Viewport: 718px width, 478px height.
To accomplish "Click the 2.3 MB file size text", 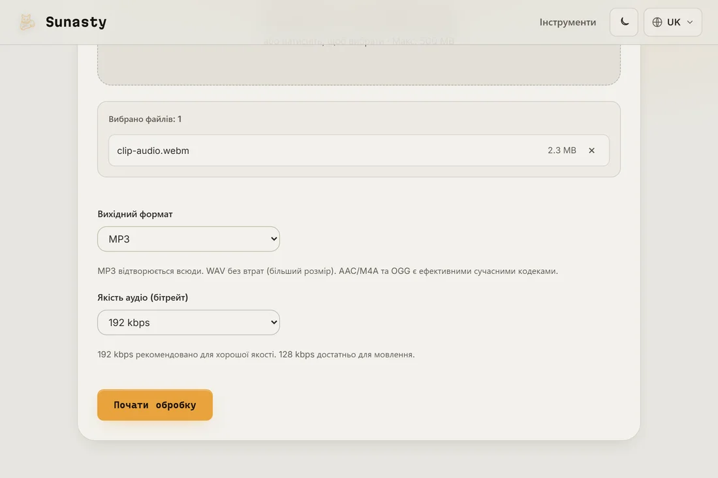I will pos(562,151).
